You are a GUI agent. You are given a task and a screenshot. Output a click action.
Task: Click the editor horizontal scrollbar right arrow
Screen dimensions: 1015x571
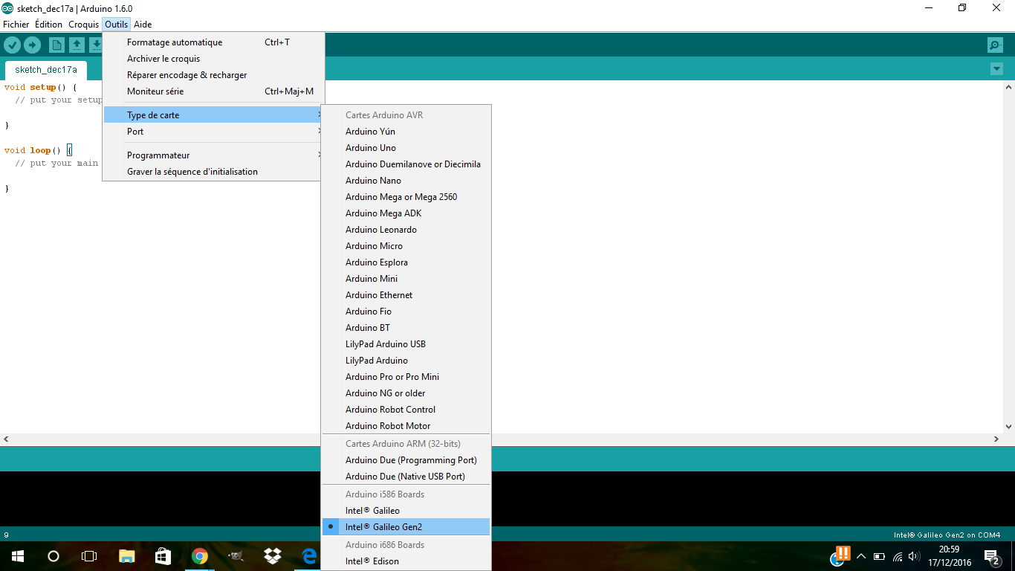point(997,439)
